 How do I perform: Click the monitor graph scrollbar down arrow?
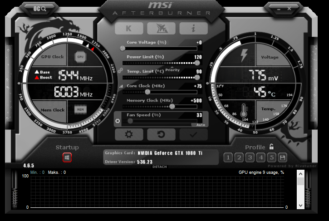[300, 206]
